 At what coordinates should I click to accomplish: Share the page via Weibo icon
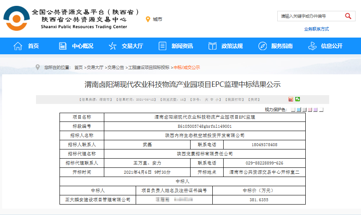[x=291, y=99]
